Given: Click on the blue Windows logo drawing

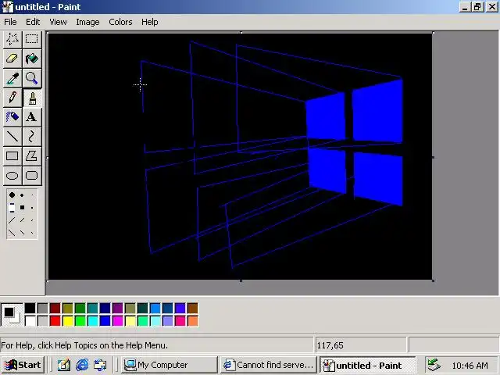Looking at the screenshot, I should (354, 142).
